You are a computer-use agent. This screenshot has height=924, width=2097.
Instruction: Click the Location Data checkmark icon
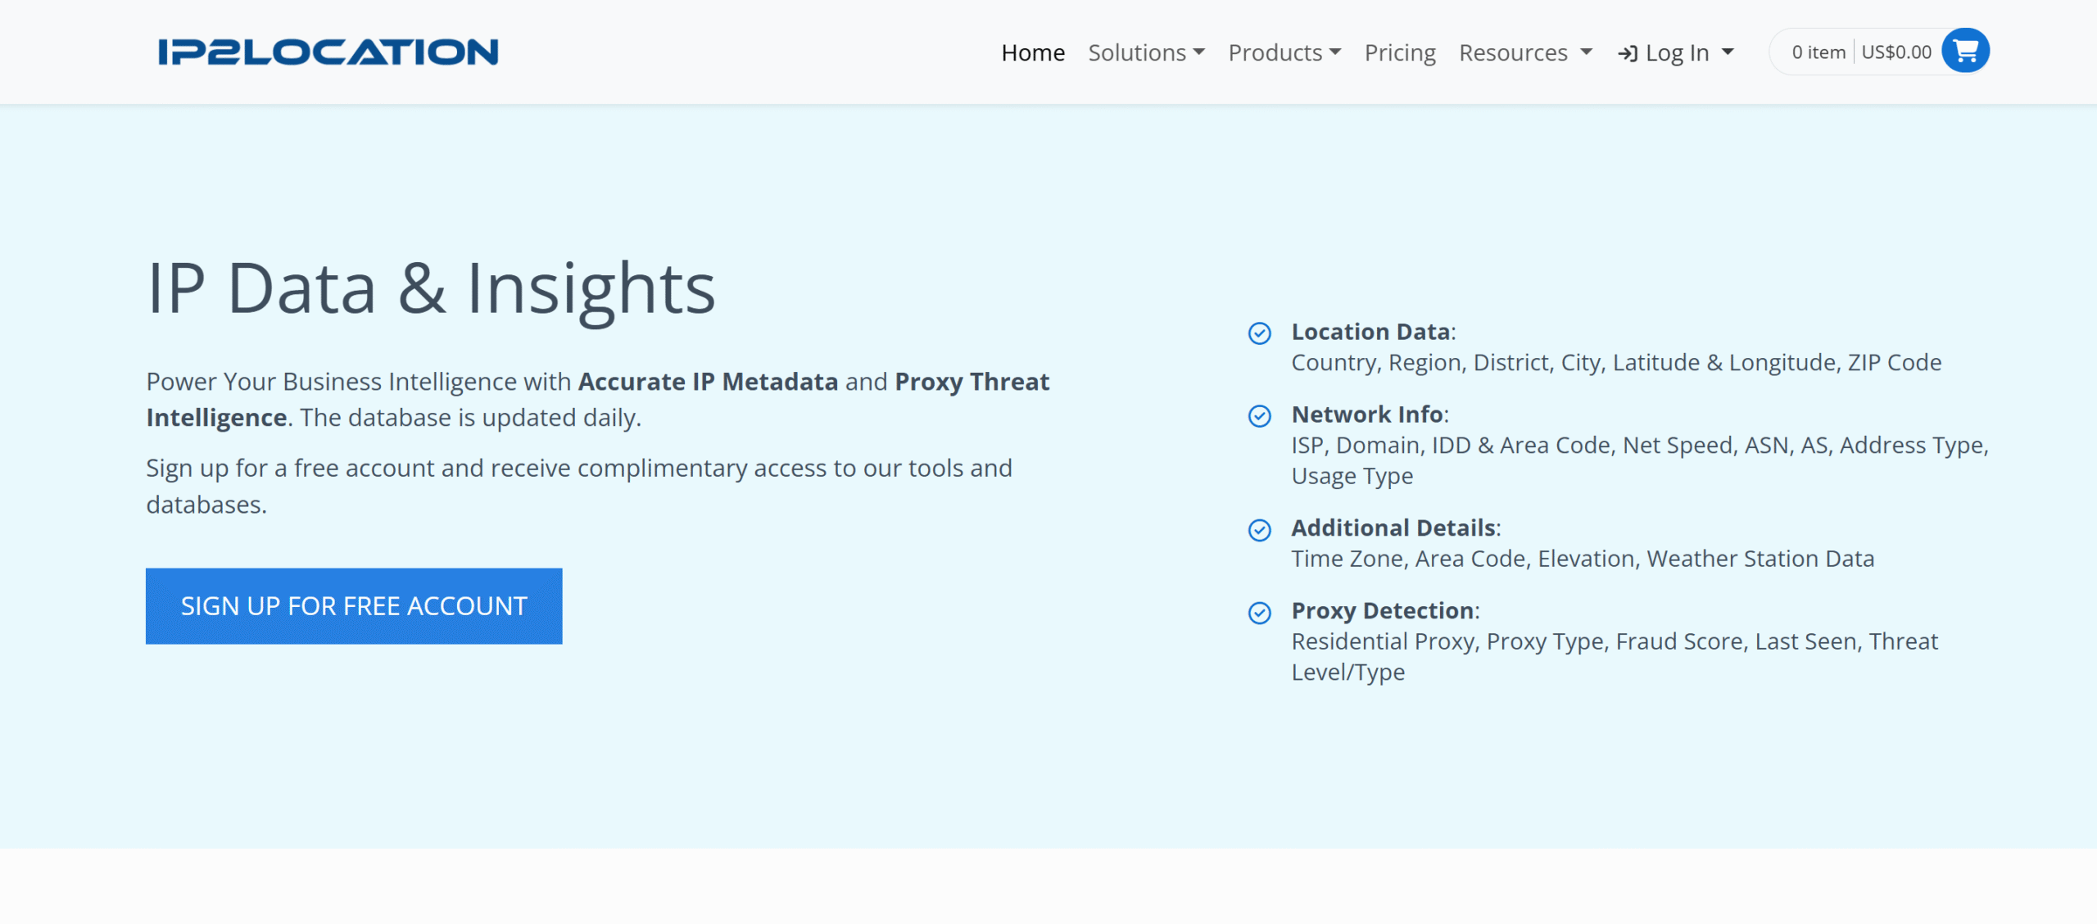pyautogui.click(x=1259, y=333)
